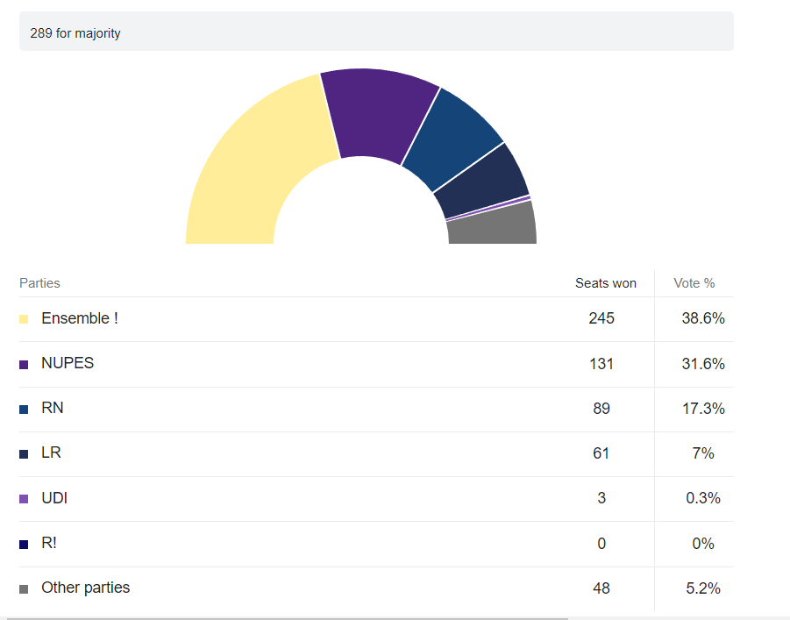Viewport: 790px width, 620px height.
Task: Click the gray Other parties legend square
Action: click(x=24, y=588)
